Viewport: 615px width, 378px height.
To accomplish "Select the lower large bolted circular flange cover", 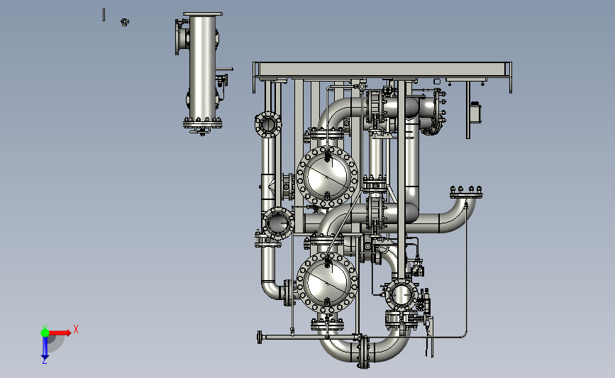I will click(327, 283).
